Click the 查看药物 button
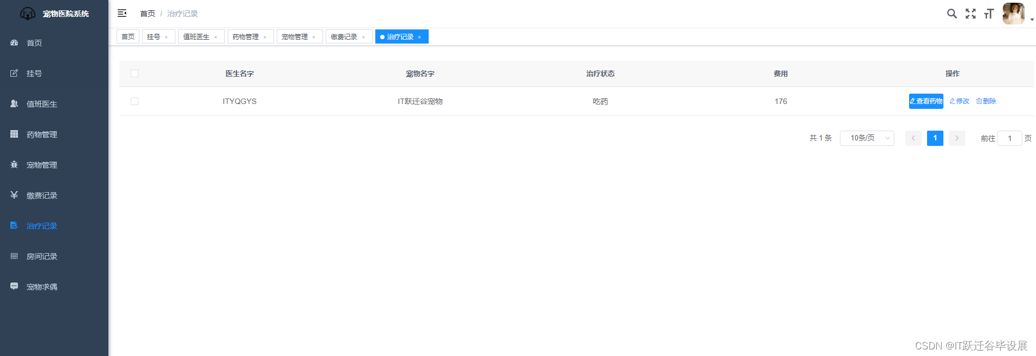This screenshot has width=1036, height=356. [x=926, y=101]
